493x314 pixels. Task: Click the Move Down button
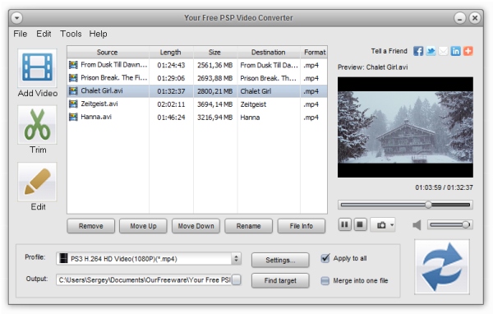(196, 226)
